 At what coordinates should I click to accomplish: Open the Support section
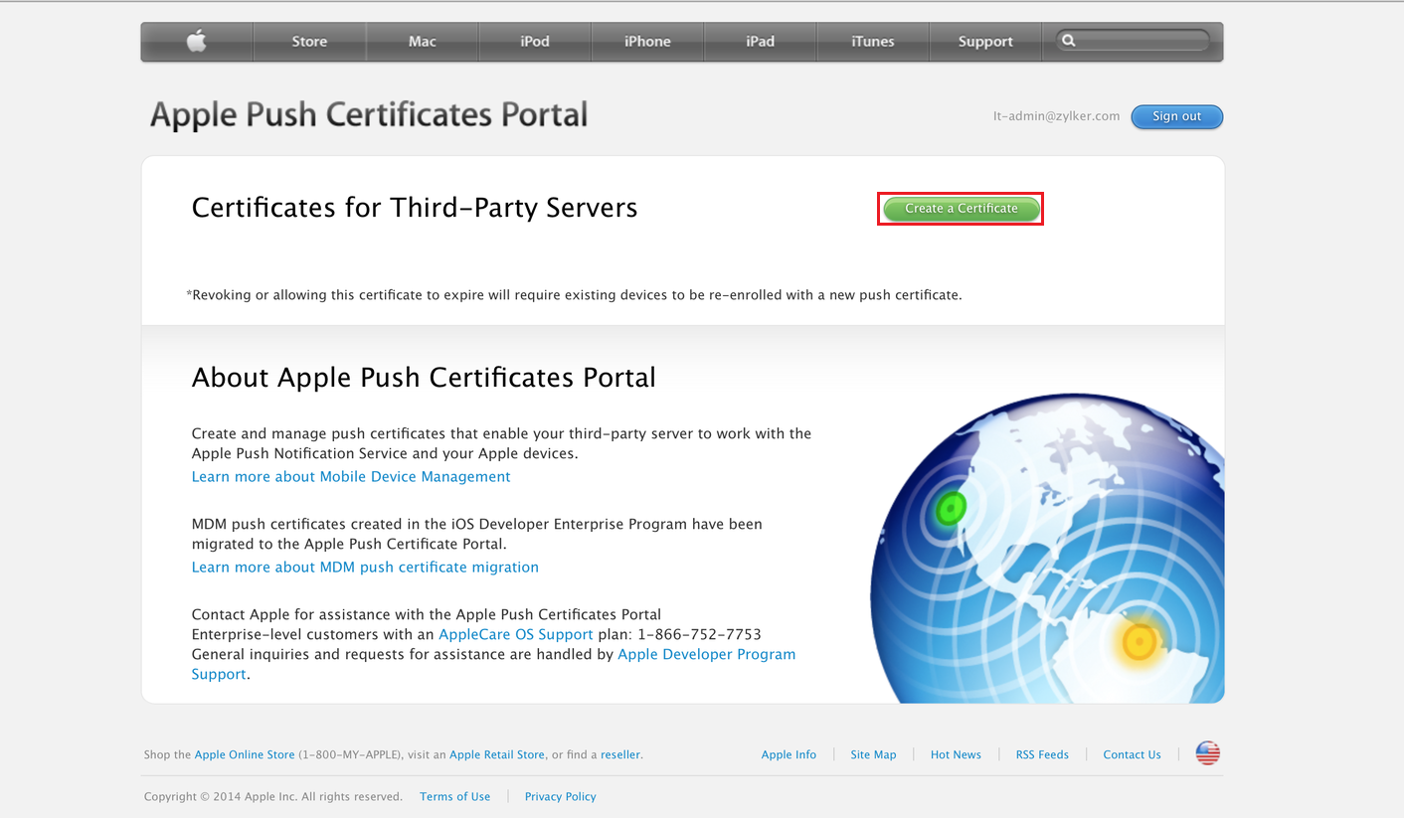pos(985,41)
